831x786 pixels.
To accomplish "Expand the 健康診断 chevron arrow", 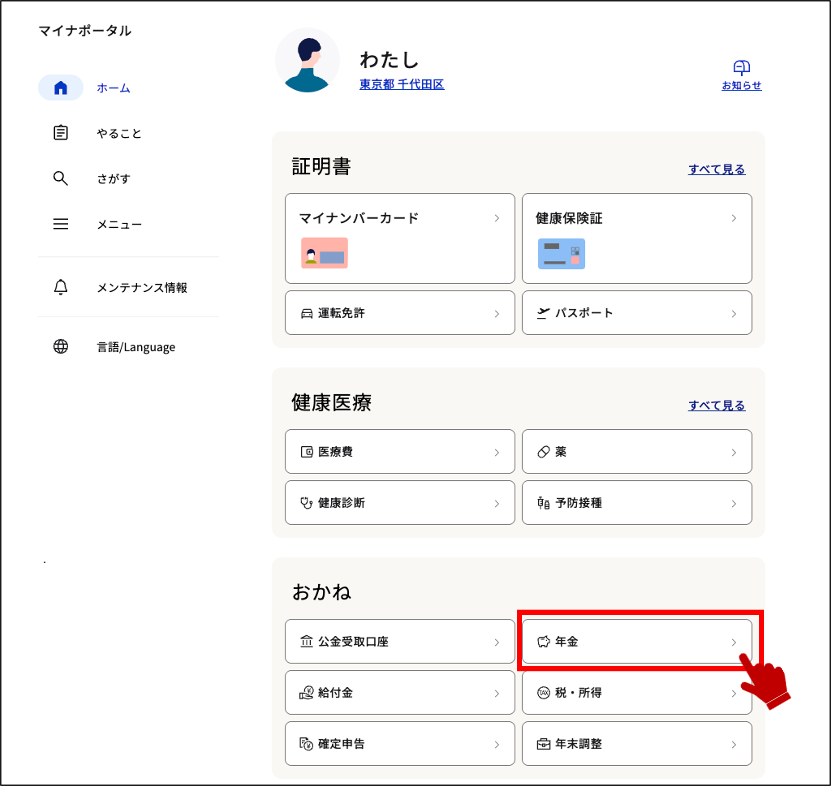I will pyautogui.click(x=497, y=504).
